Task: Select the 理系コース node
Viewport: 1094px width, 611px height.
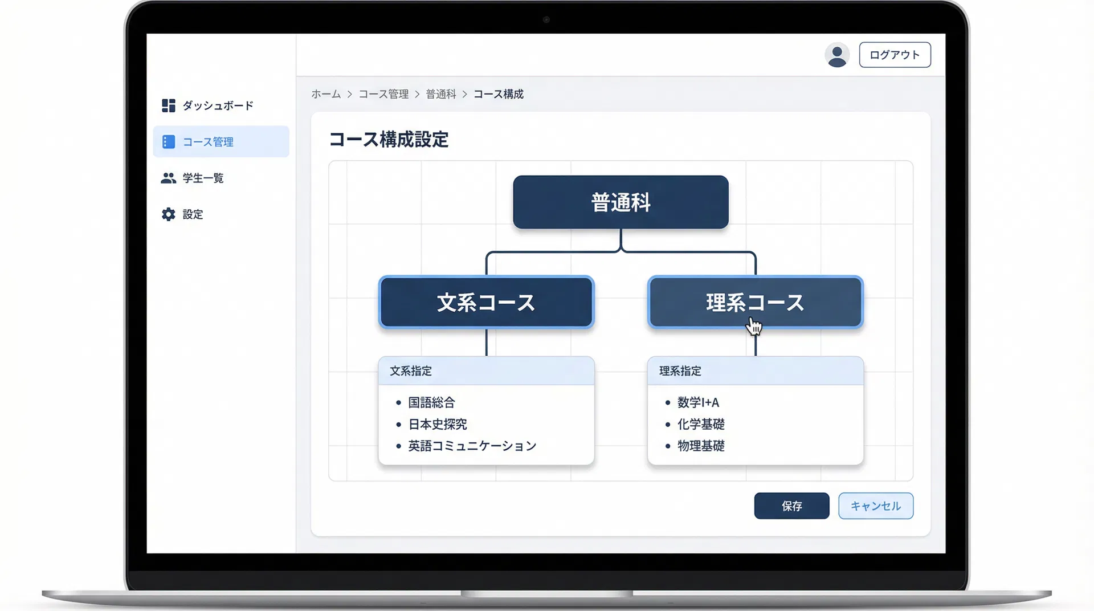Action: [755, 303]
